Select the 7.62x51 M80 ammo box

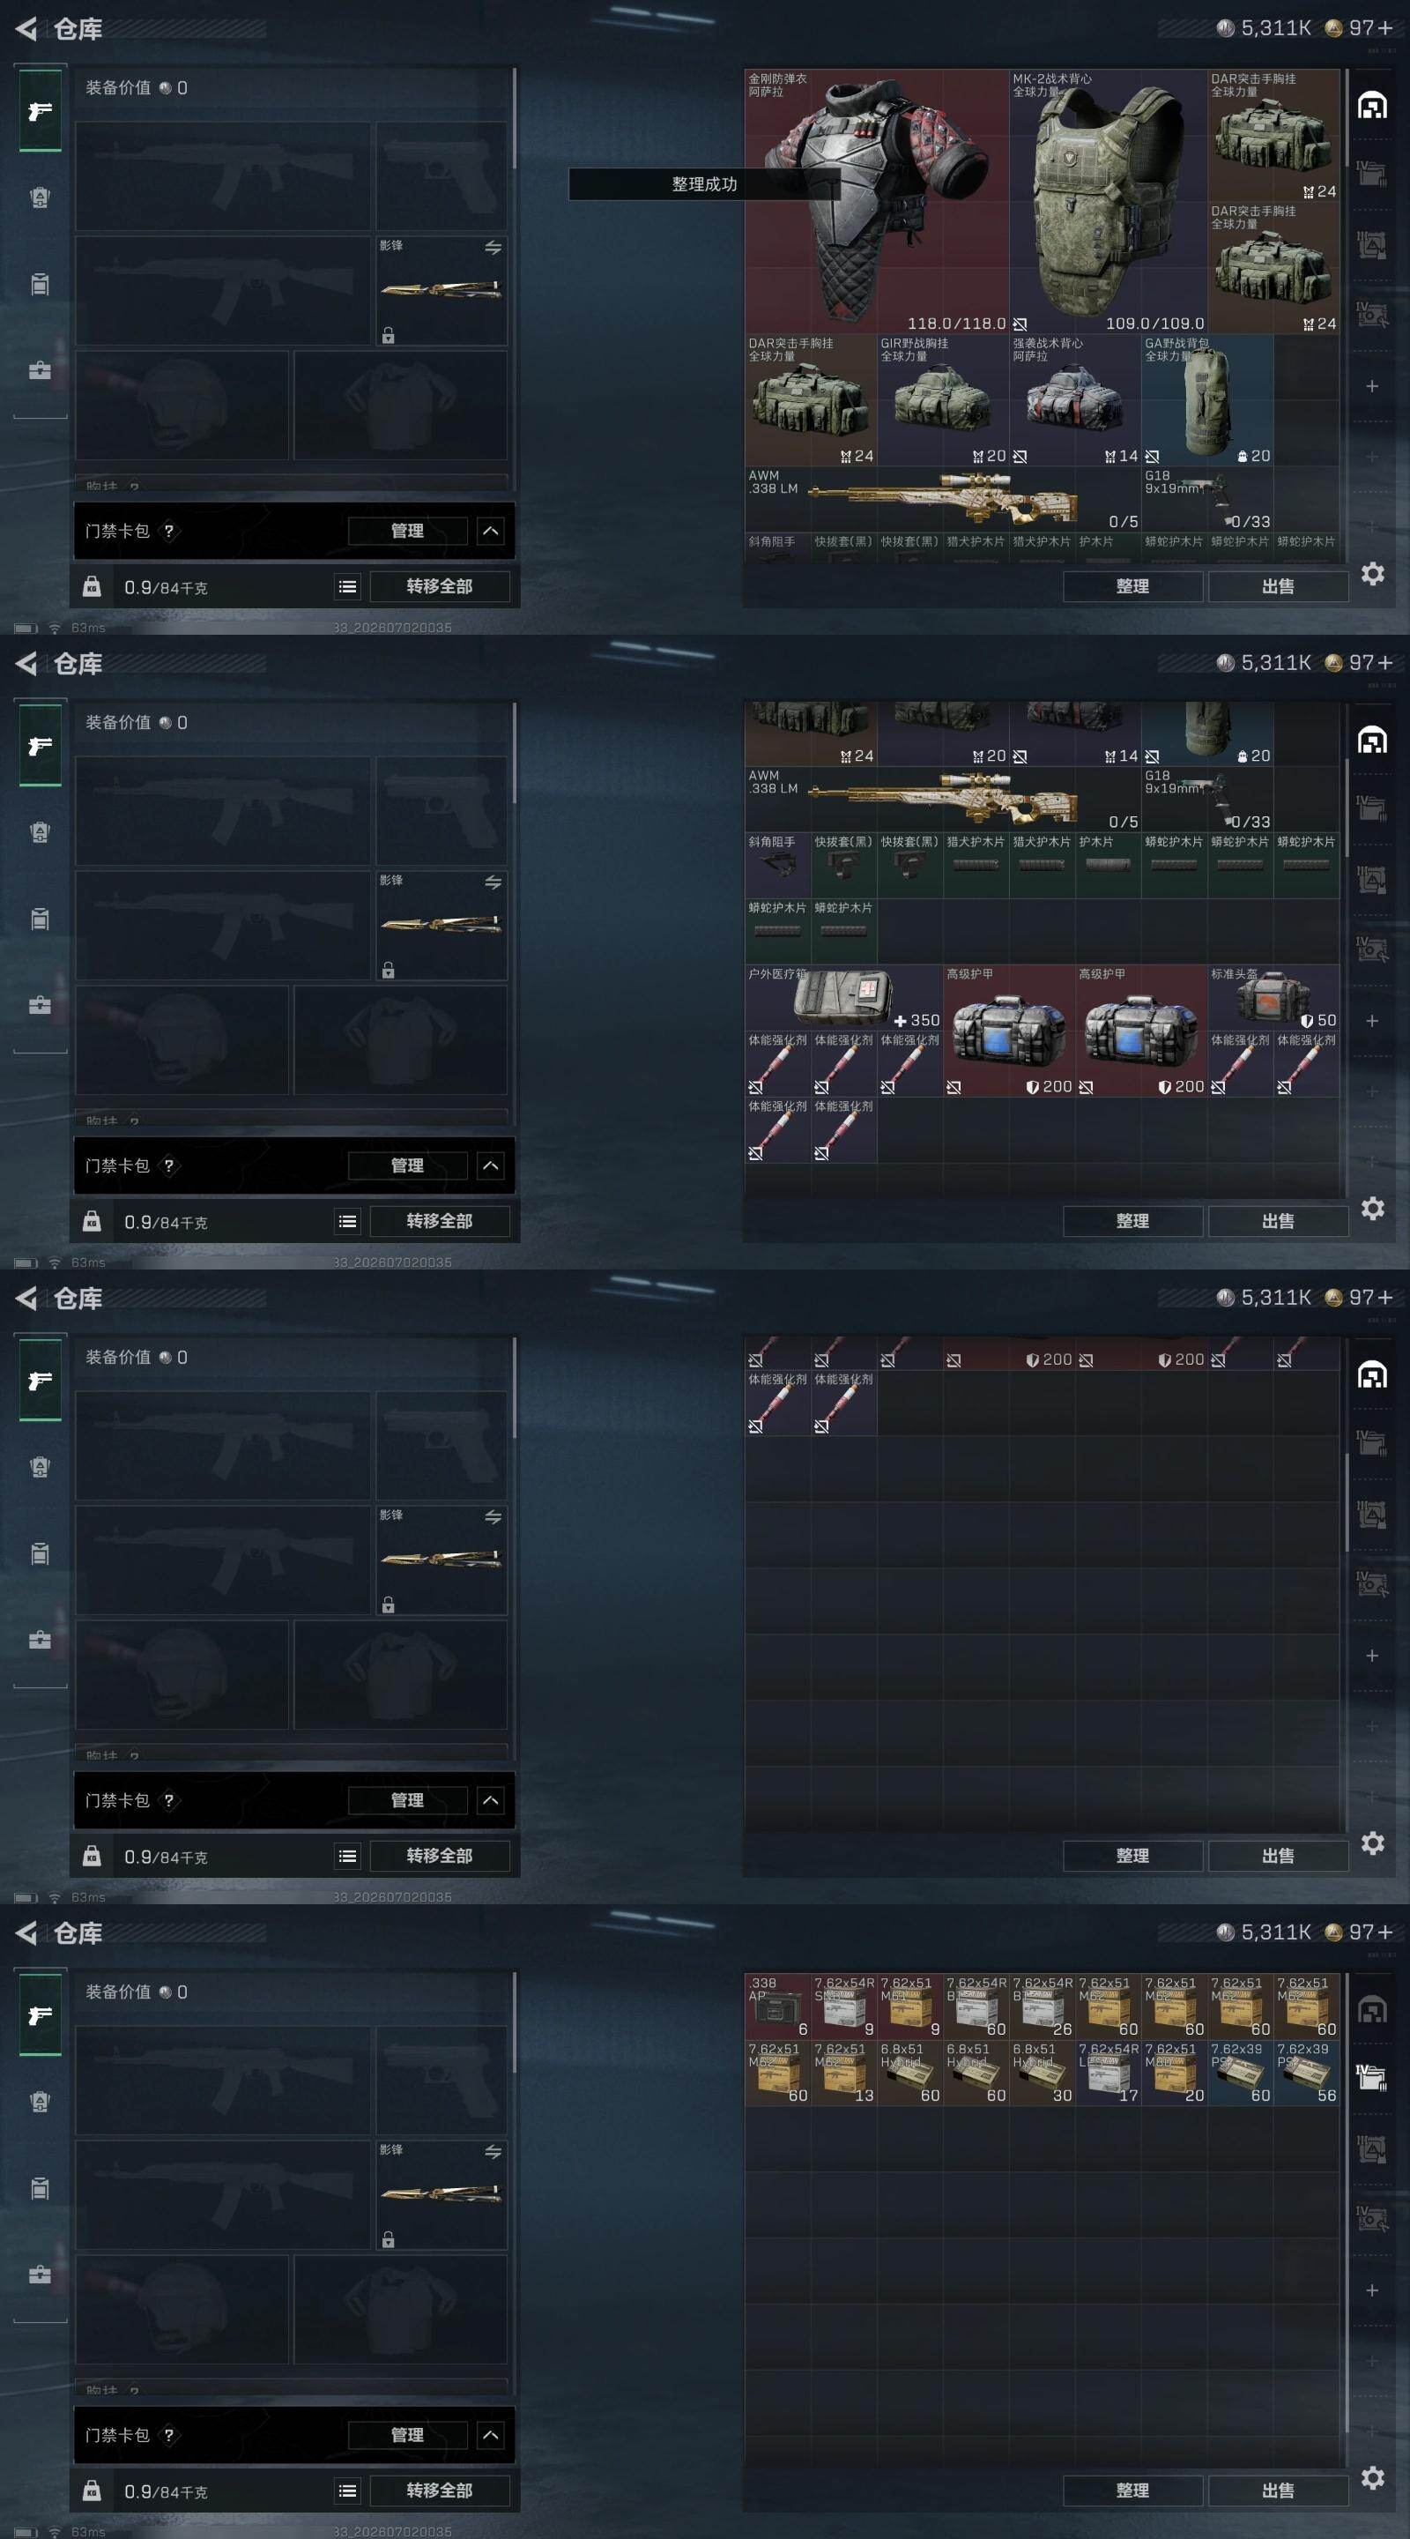coord(1174,2072)
